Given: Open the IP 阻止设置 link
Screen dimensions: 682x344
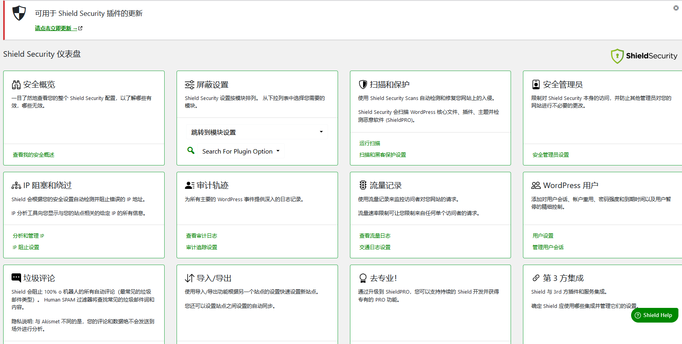Looking at the screenshot, I should tap(26, 247).
